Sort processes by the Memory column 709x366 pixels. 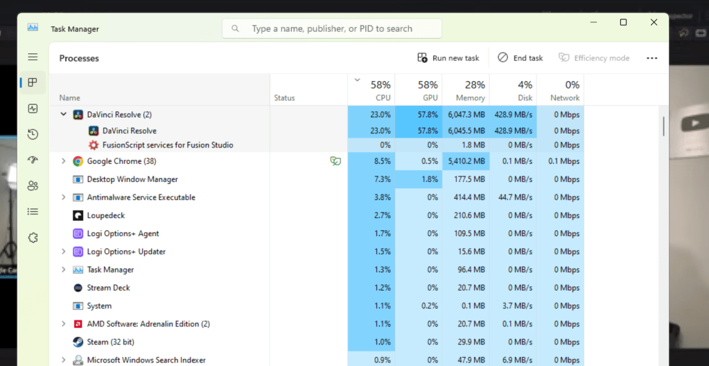click(x=466, y=90)
